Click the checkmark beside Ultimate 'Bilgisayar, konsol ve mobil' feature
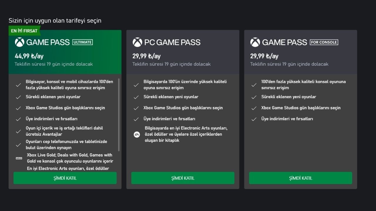 pyautogui.click(x=18, y=85)
